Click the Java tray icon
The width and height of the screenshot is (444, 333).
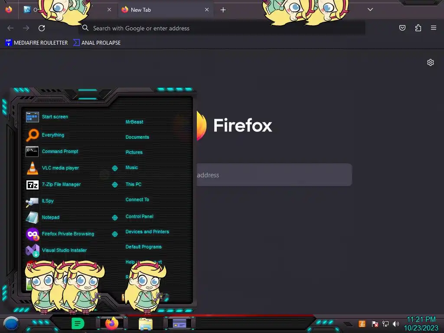pyautogui.click(x=362, y=323)
